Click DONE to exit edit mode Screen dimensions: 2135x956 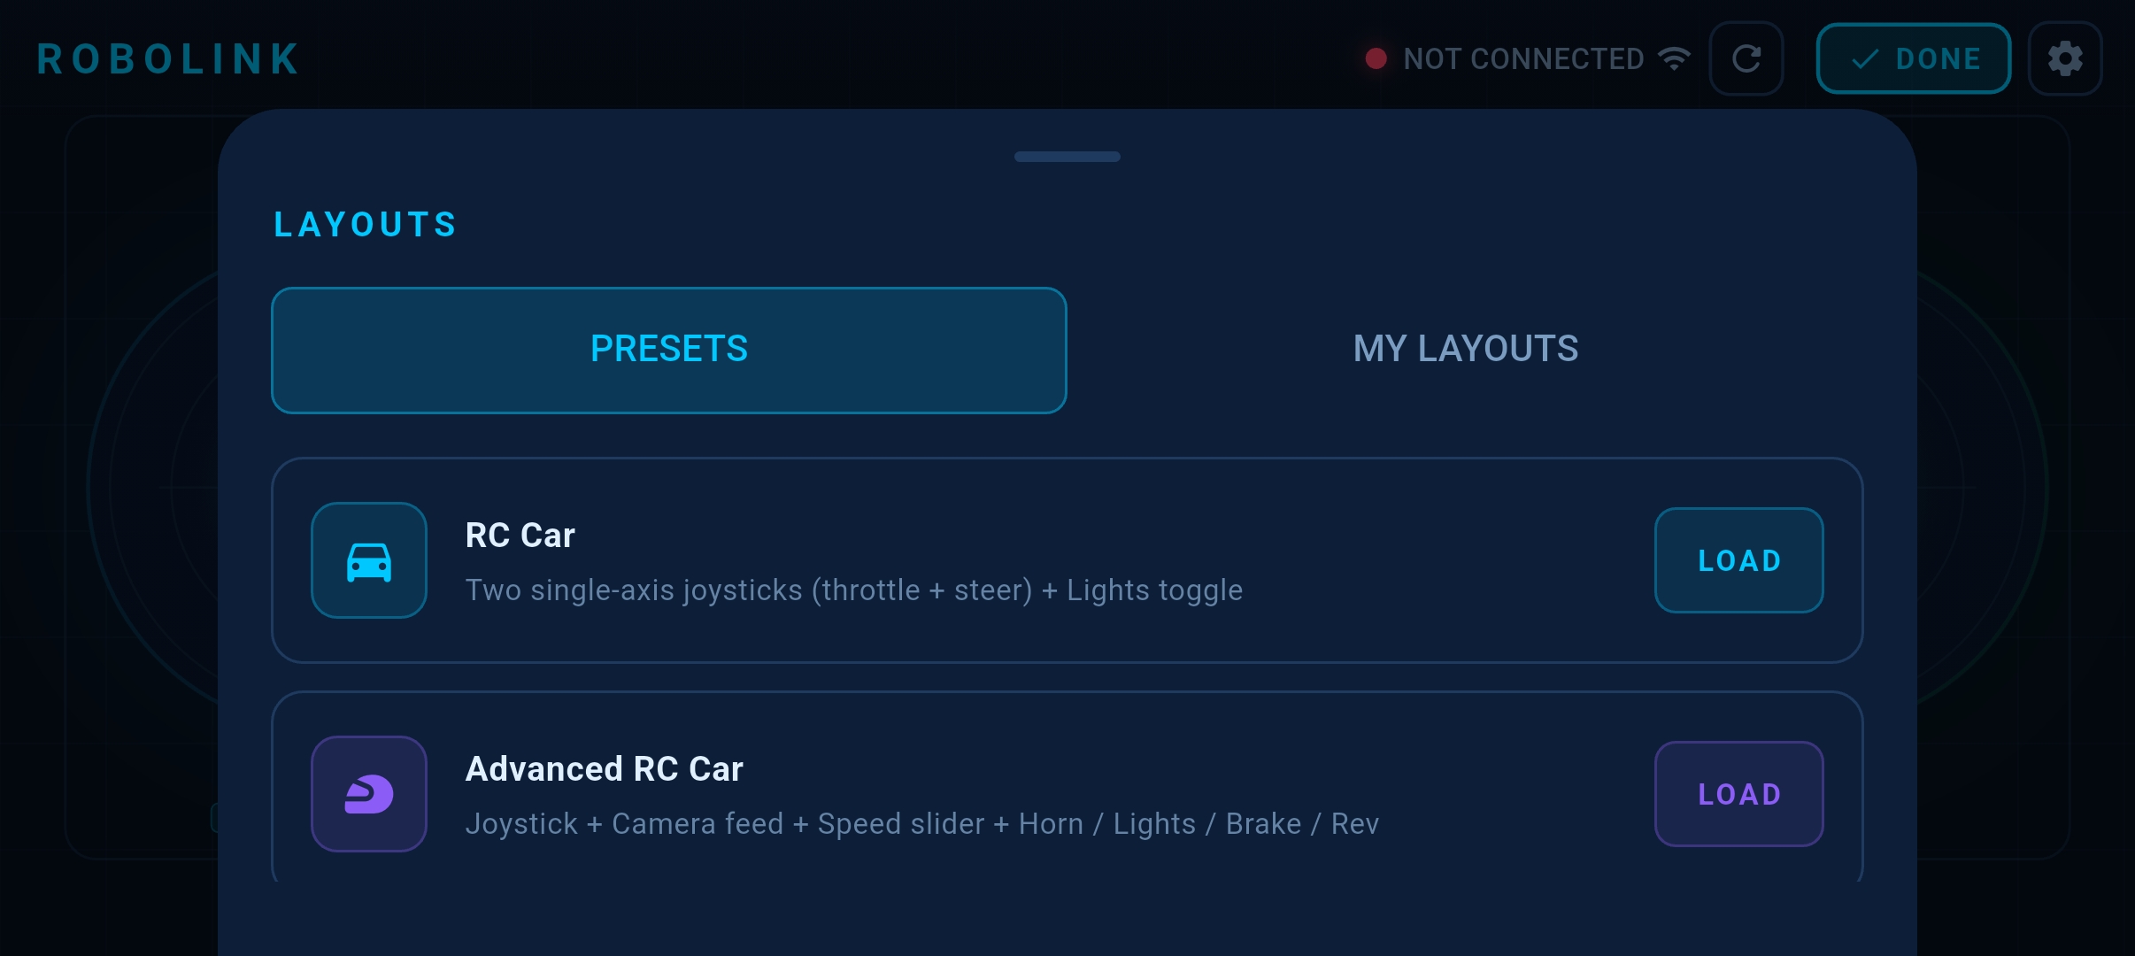click(x=1913, y=58)
